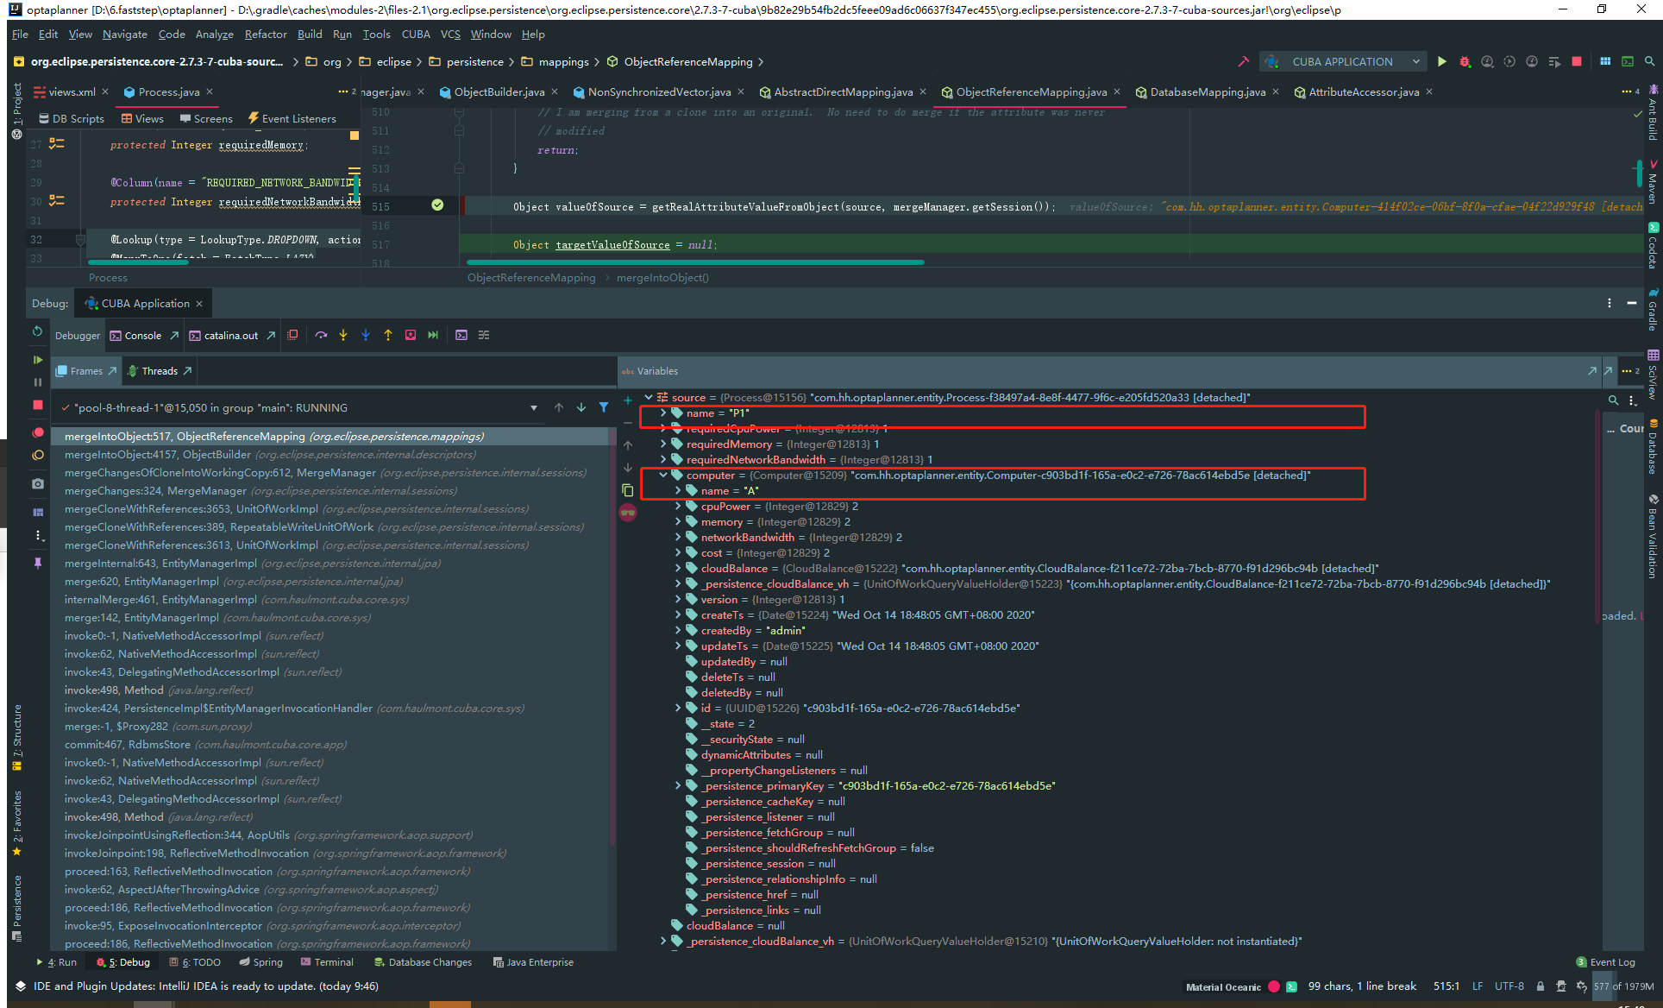Open the CUBA menu
Viewport: 1663px width, 1008px height.
click(x=416, y=34)
